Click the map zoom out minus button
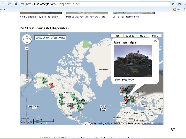Image resolution: width=186 pixels, height=139 pixels. pos(27,80)
